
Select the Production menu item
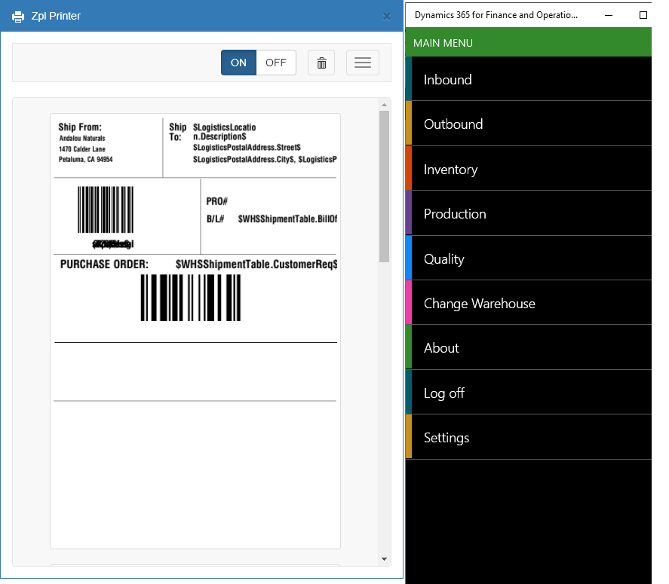(528, 213)
